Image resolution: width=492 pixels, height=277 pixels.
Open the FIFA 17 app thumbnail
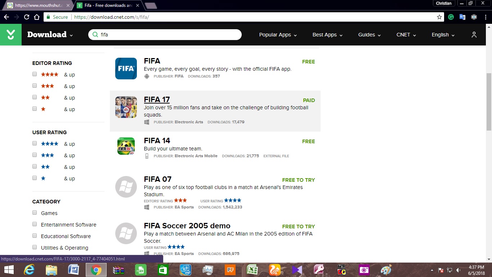pos(126,107)
